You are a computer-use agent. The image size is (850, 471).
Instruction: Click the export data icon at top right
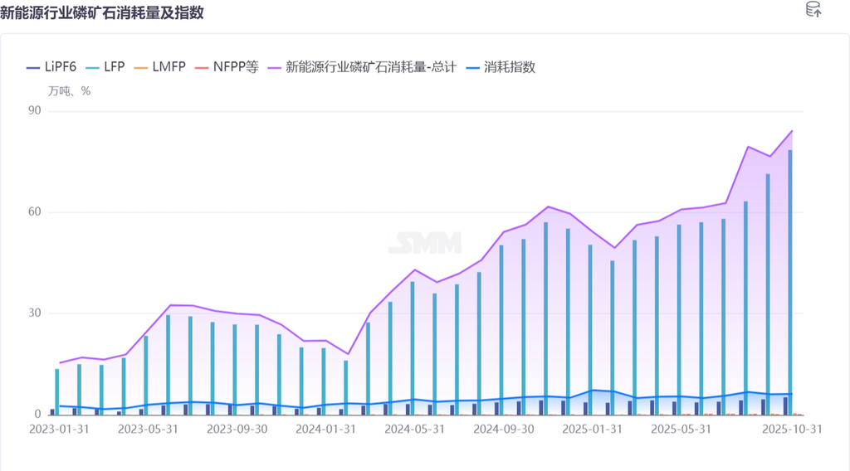[813, 10]
